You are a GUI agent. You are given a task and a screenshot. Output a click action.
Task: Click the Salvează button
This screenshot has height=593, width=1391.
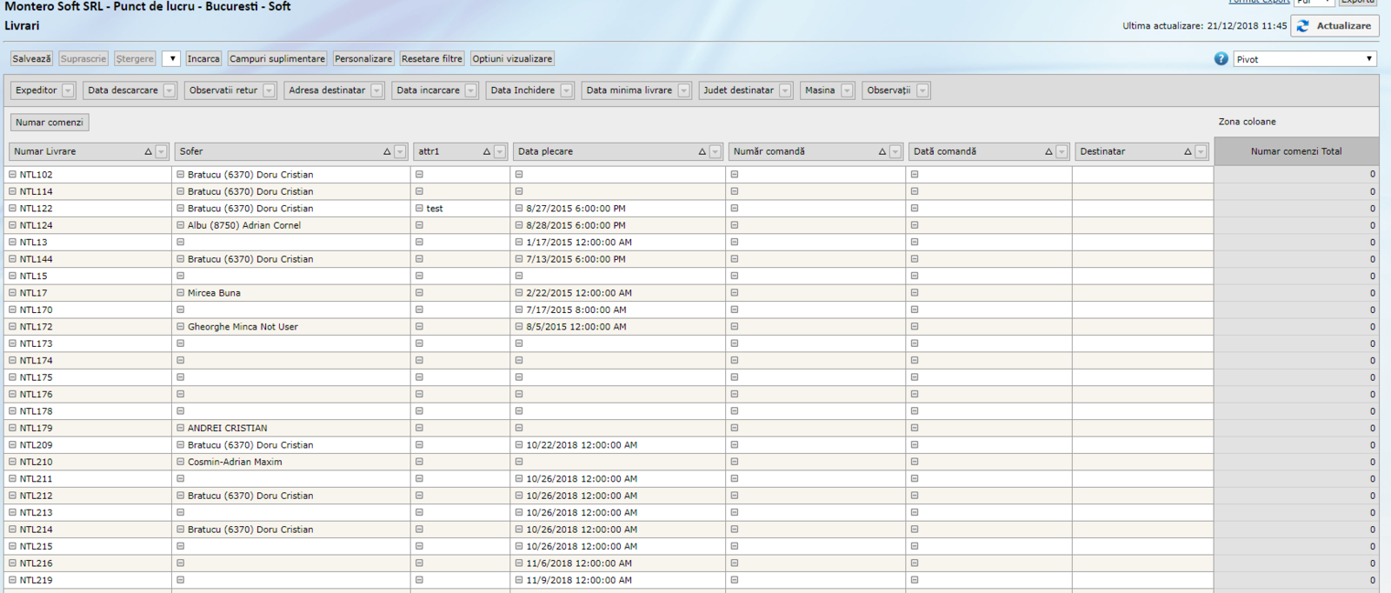(31, 59)
